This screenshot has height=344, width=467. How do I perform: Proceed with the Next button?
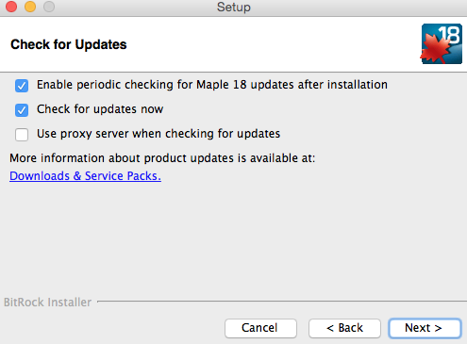click(x=425, y=328)
